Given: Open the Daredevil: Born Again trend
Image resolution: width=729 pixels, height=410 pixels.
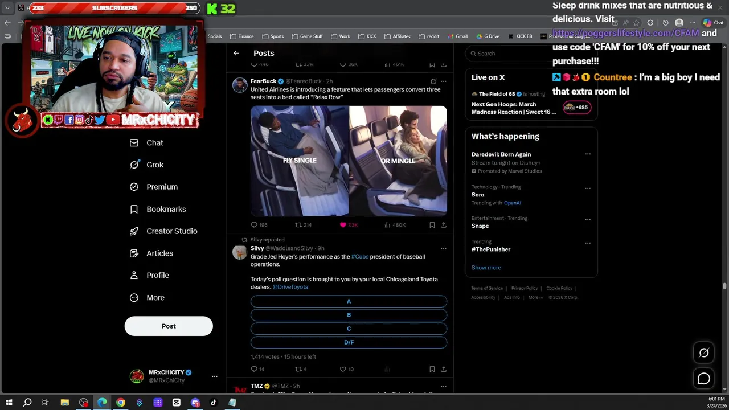Looking at the screenshot, I should (501, 154).
